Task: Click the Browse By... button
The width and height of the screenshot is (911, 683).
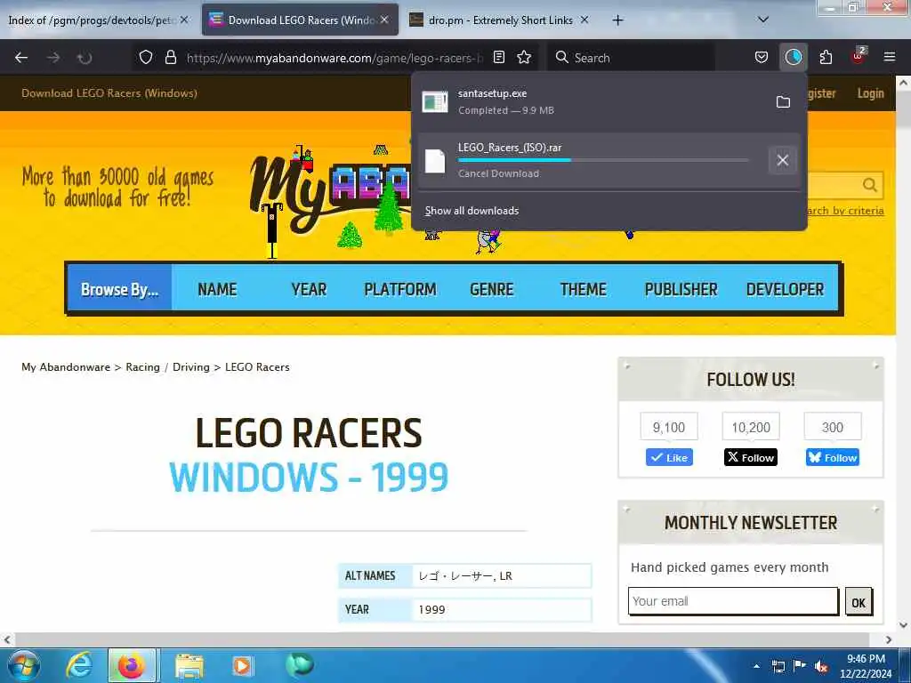Action: click(120, 289)
